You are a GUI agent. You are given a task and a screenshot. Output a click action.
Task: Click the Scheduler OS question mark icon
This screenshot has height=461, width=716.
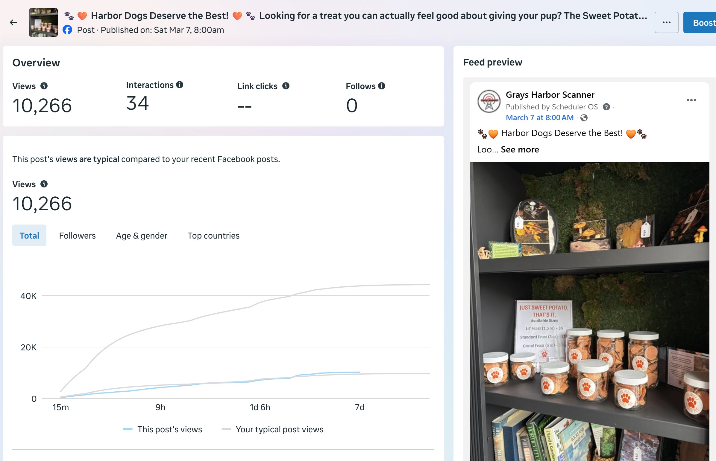[606, 107]
